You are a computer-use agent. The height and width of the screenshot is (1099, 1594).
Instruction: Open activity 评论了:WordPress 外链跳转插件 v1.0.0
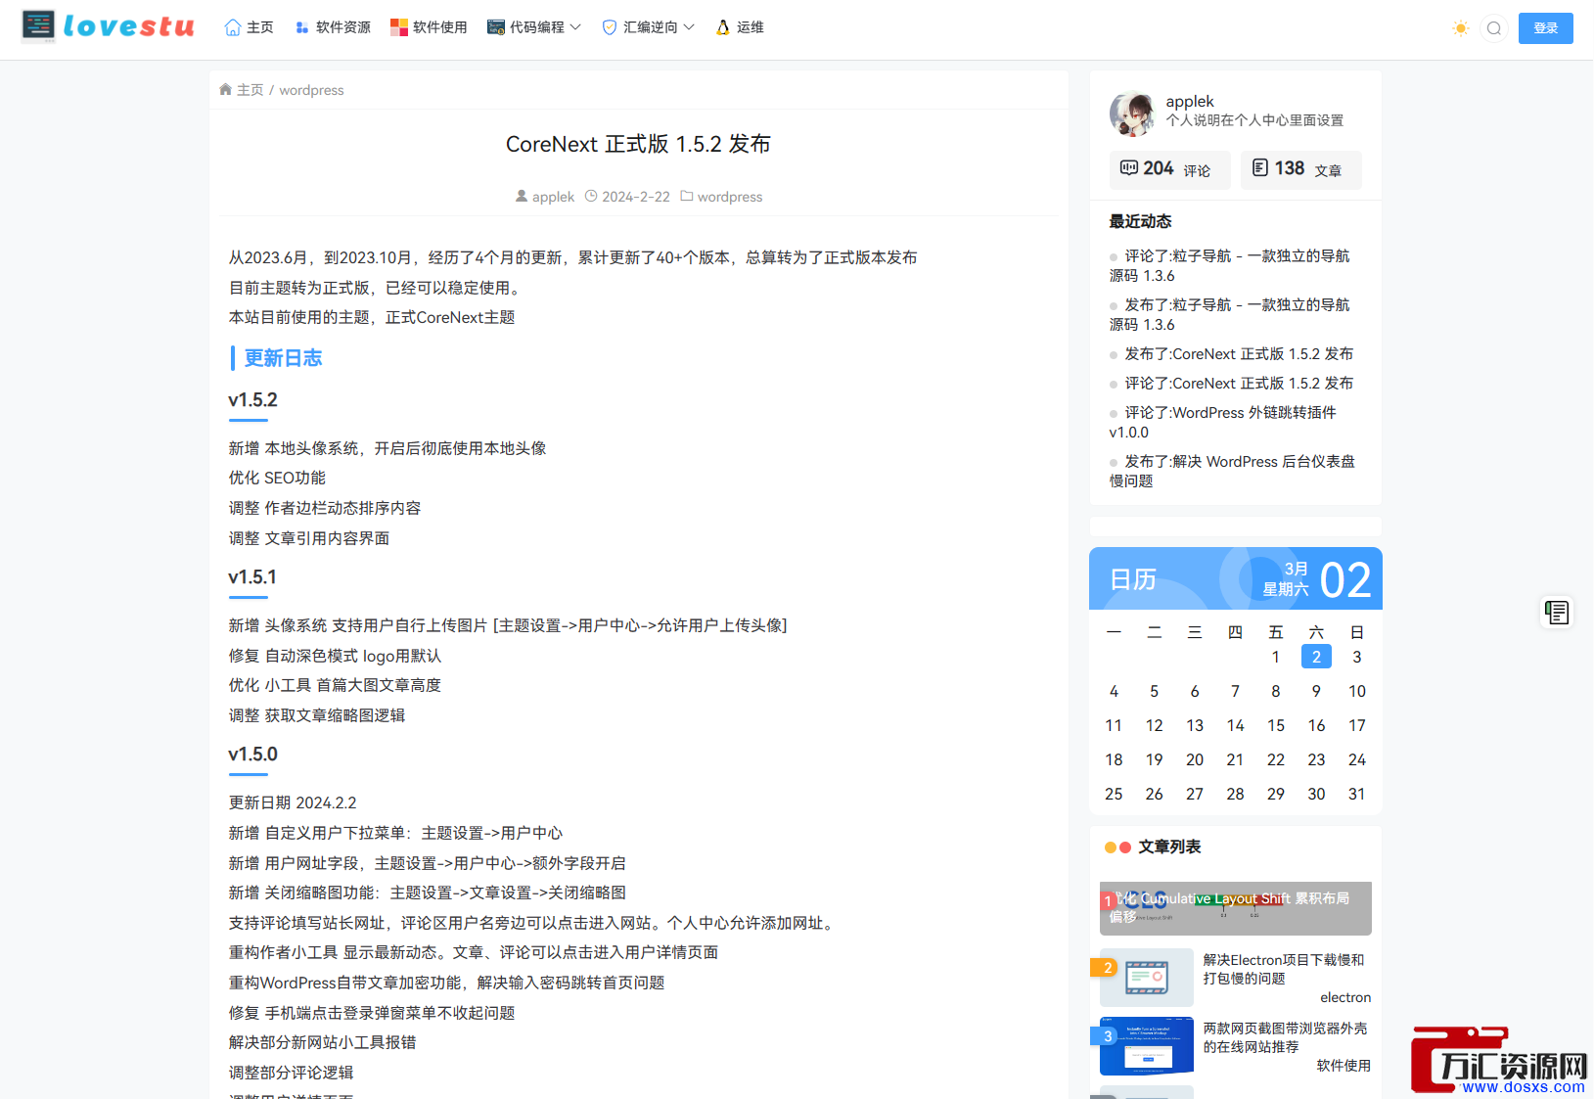1223,423
